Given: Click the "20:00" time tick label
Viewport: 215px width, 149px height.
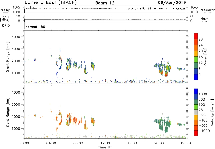Looking at the screenshot, I should pyautogui.click(x=159, y=143).
